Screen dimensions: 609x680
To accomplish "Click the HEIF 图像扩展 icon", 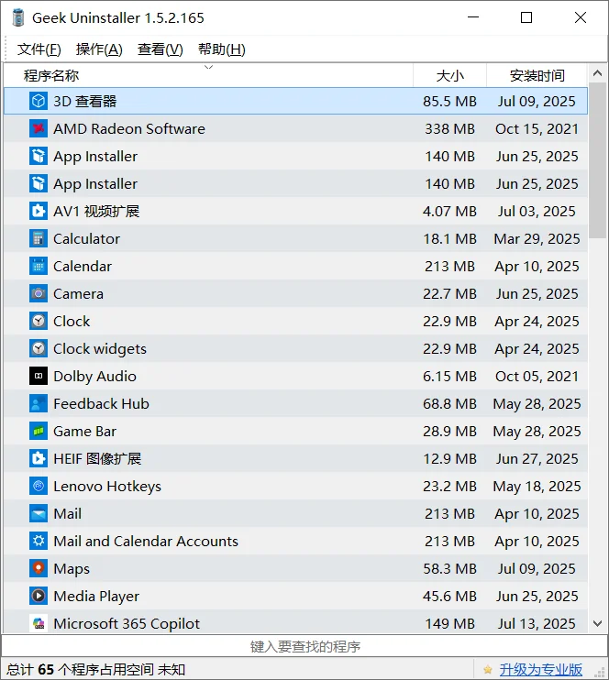I will point(39,458).
